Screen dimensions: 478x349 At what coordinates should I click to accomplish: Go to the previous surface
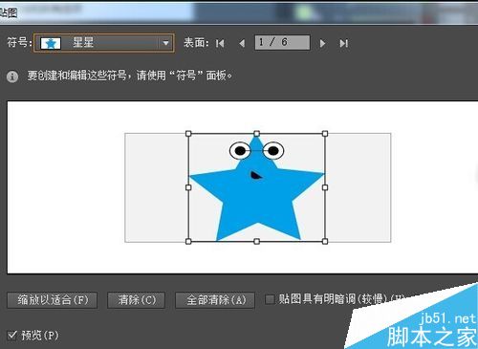click(x=242, y=43)
